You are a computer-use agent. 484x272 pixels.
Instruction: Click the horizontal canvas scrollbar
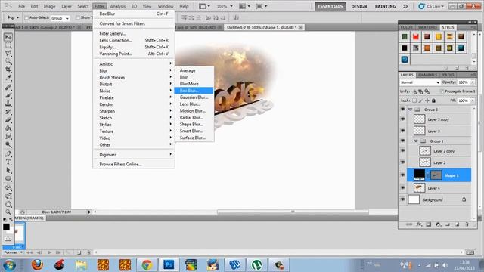[x=293, y=212]
